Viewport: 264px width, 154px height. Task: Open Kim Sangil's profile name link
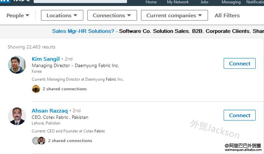pos(46,59)
